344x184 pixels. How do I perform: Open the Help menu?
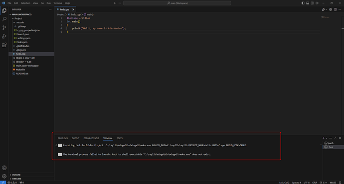67,3
